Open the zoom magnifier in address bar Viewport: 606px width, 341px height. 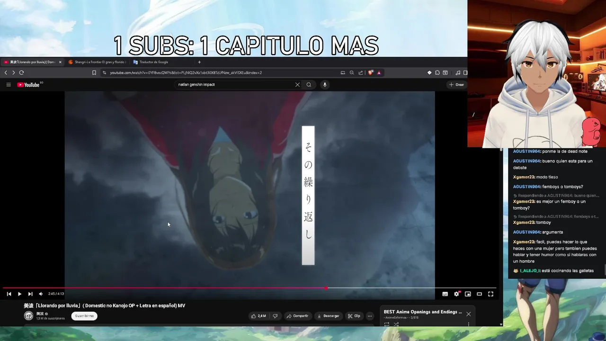tap(352, 72)
